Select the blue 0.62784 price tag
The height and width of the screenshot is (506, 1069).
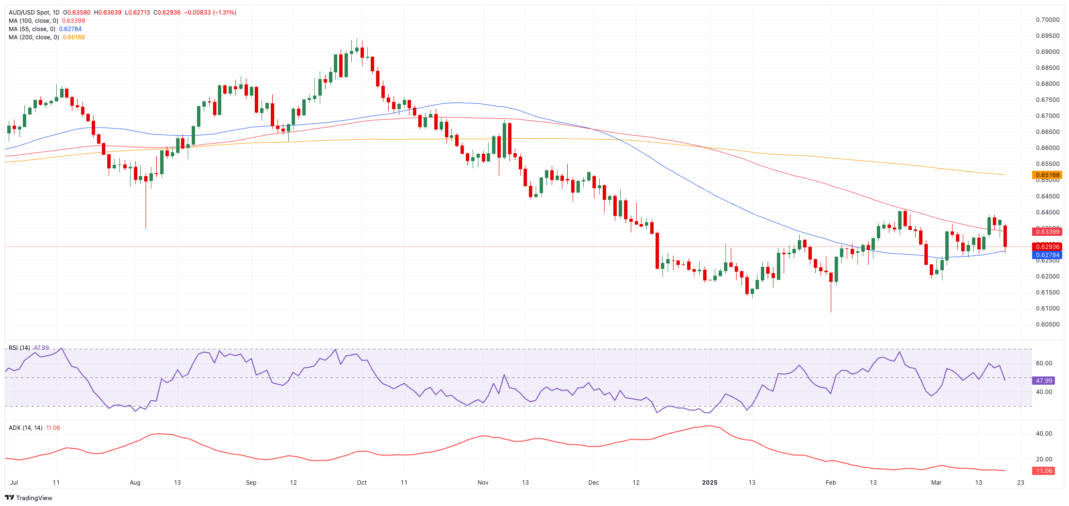point(1047,255)
